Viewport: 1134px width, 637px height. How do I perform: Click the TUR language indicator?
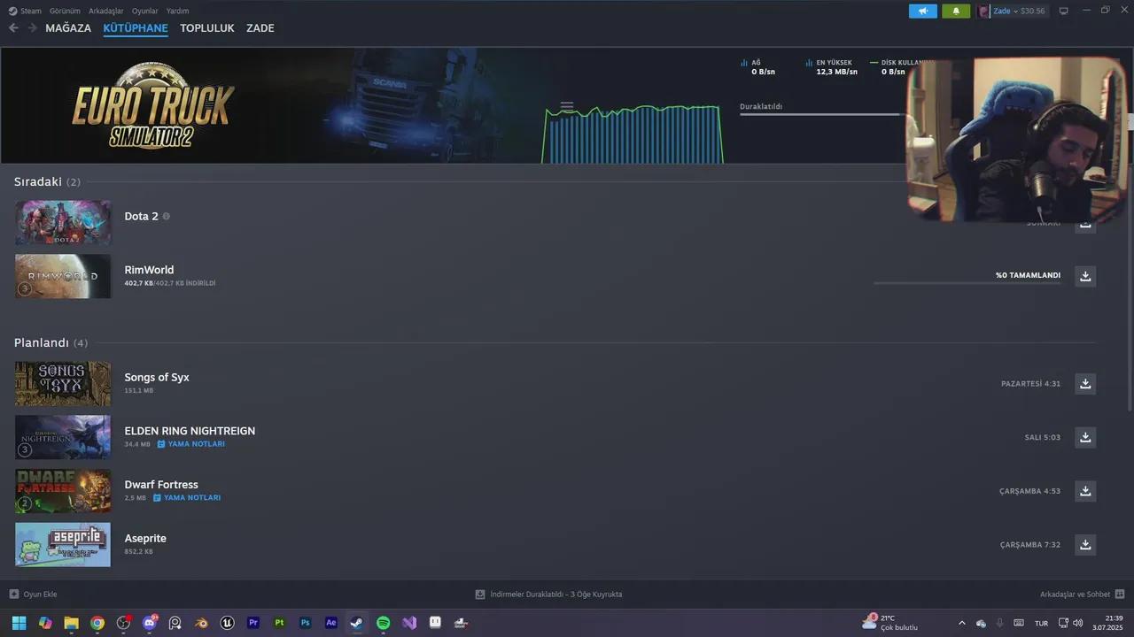click(x=1041, y=623)
